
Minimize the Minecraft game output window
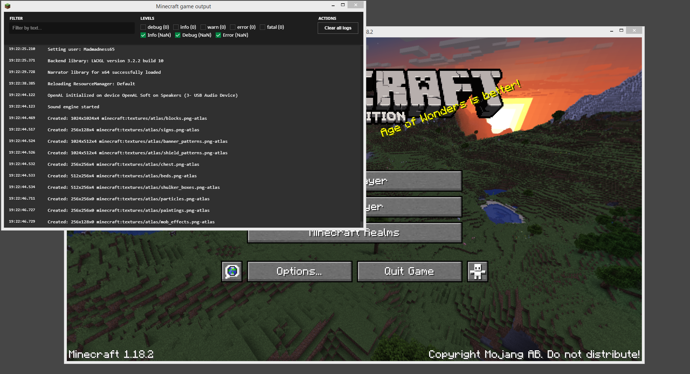click(333, 5)
